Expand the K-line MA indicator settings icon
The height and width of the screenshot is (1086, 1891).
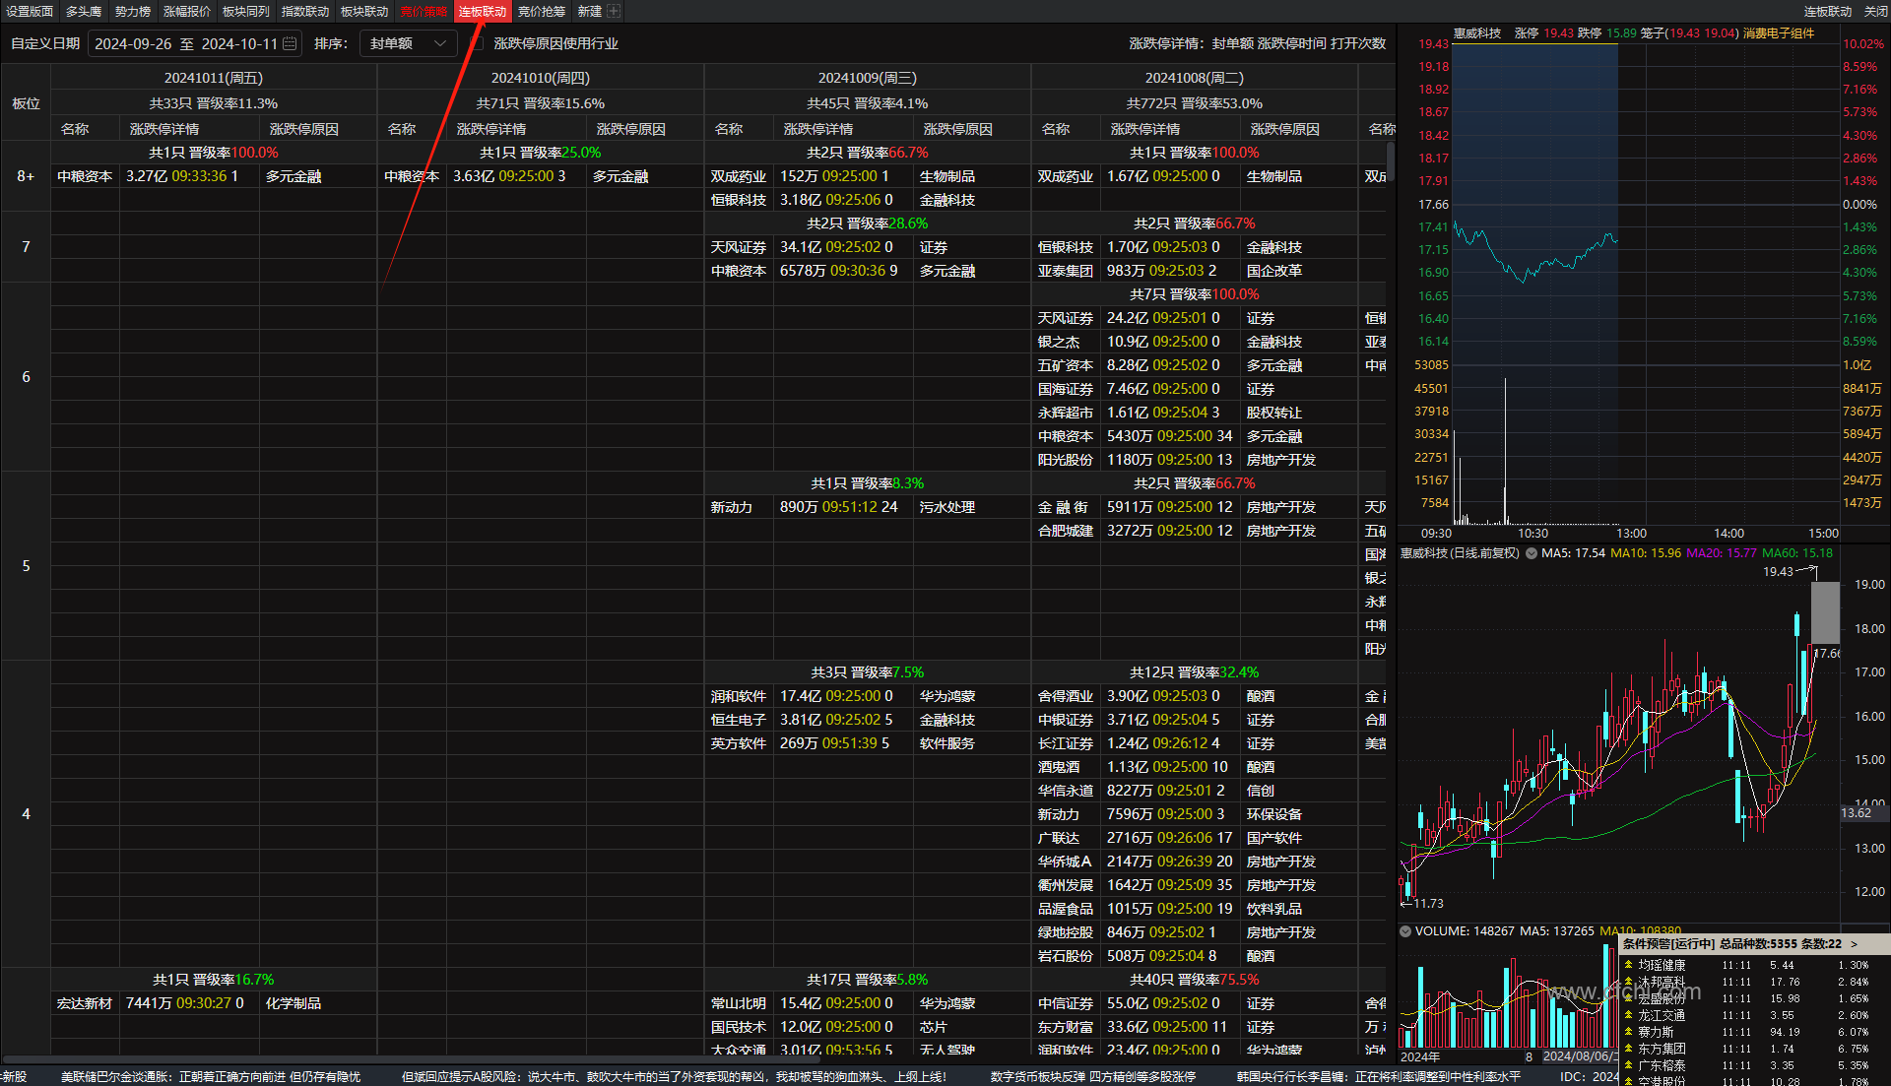1532,553
